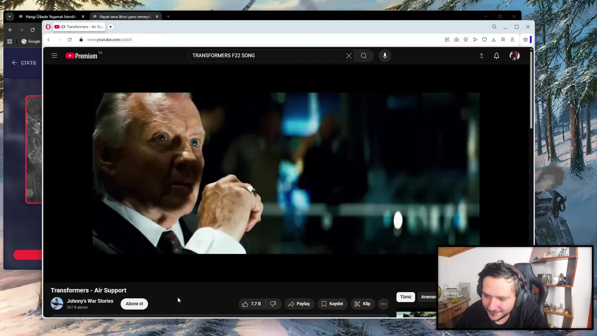Go back in the Opera window

[48, 40]
